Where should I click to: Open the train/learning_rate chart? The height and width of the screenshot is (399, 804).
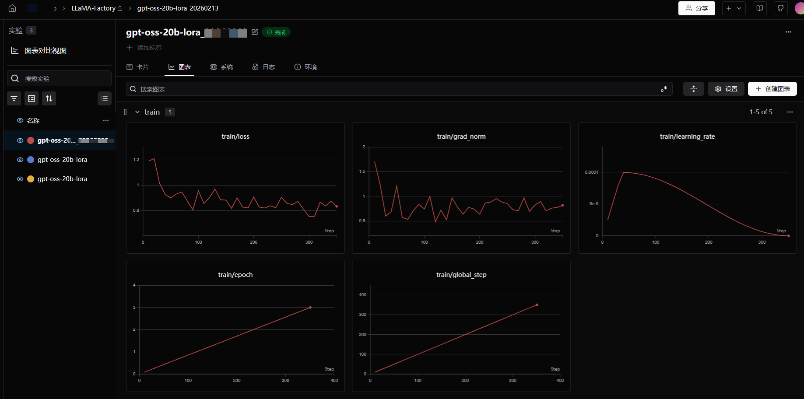(687, 188)
